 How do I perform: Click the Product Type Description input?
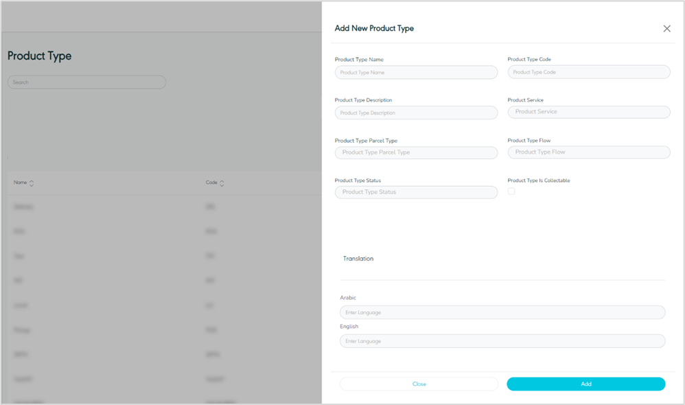tap(416, 113)
